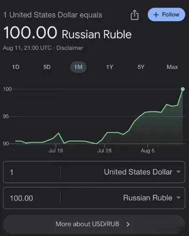The height and width of the screenshot is (236, 189).
Task: Select the 5D time range
Action: (x=47, y=67)
